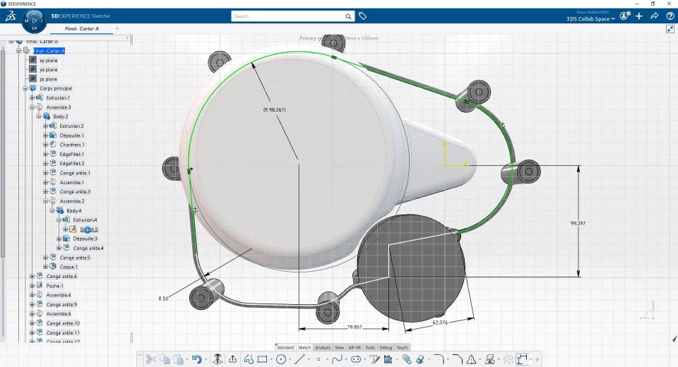678x367 pixels.
Task: Select the Profile sketch tool
Action: click(x=249, y=359)
